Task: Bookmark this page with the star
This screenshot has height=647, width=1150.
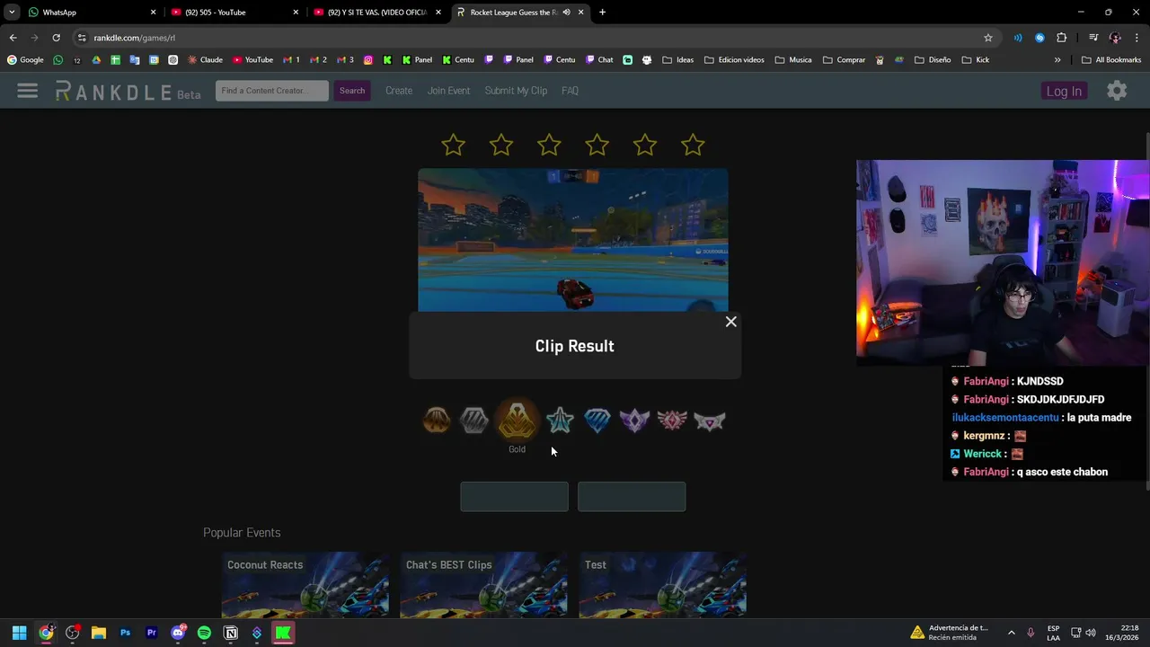Action: pyautogui.click(x=988, y=38)
